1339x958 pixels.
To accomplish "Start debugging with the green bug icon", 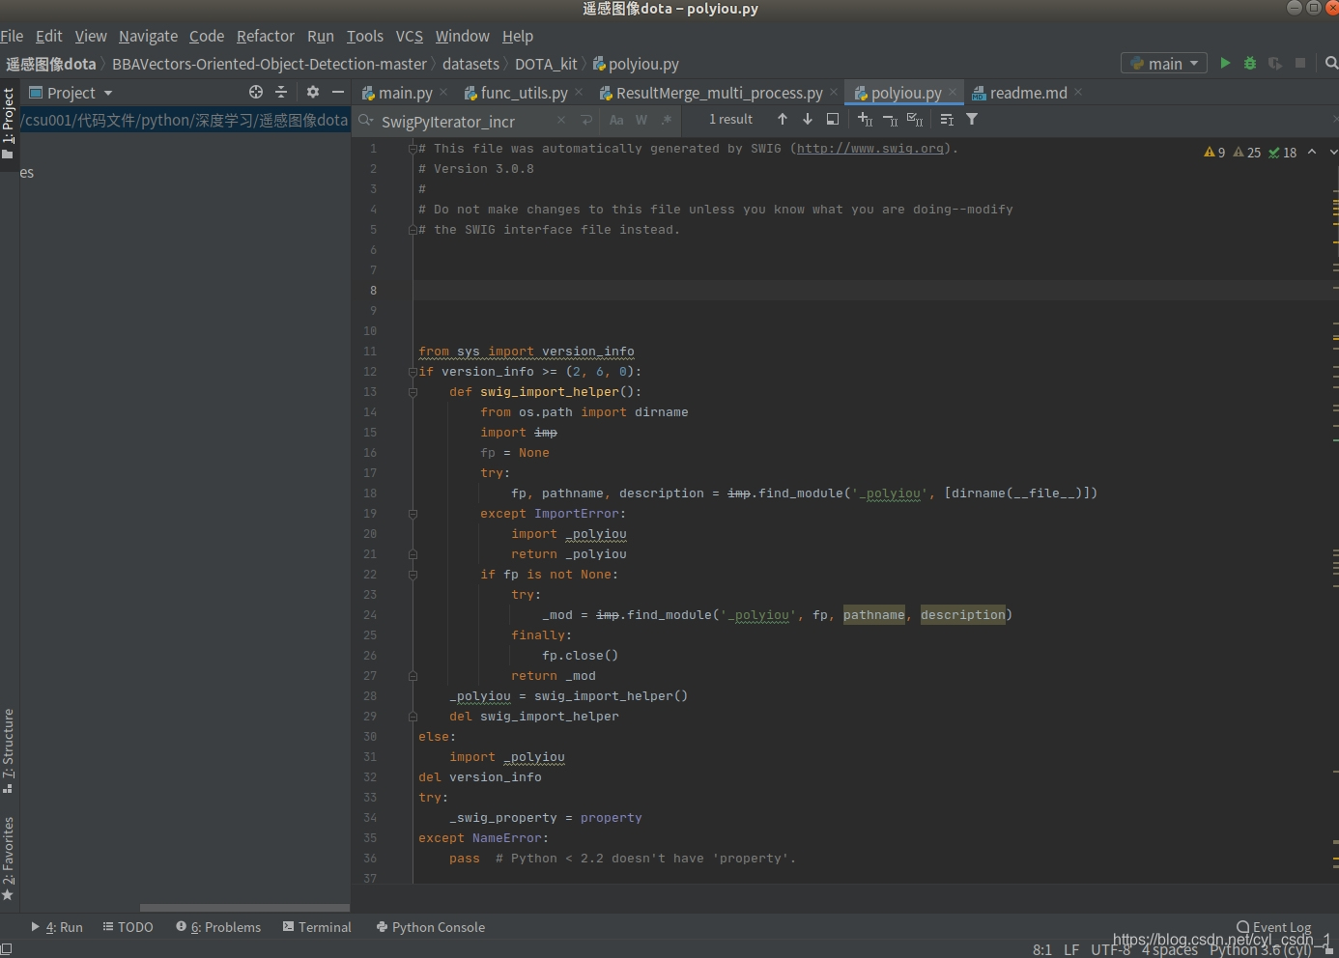I will (x=1250, y=63).
